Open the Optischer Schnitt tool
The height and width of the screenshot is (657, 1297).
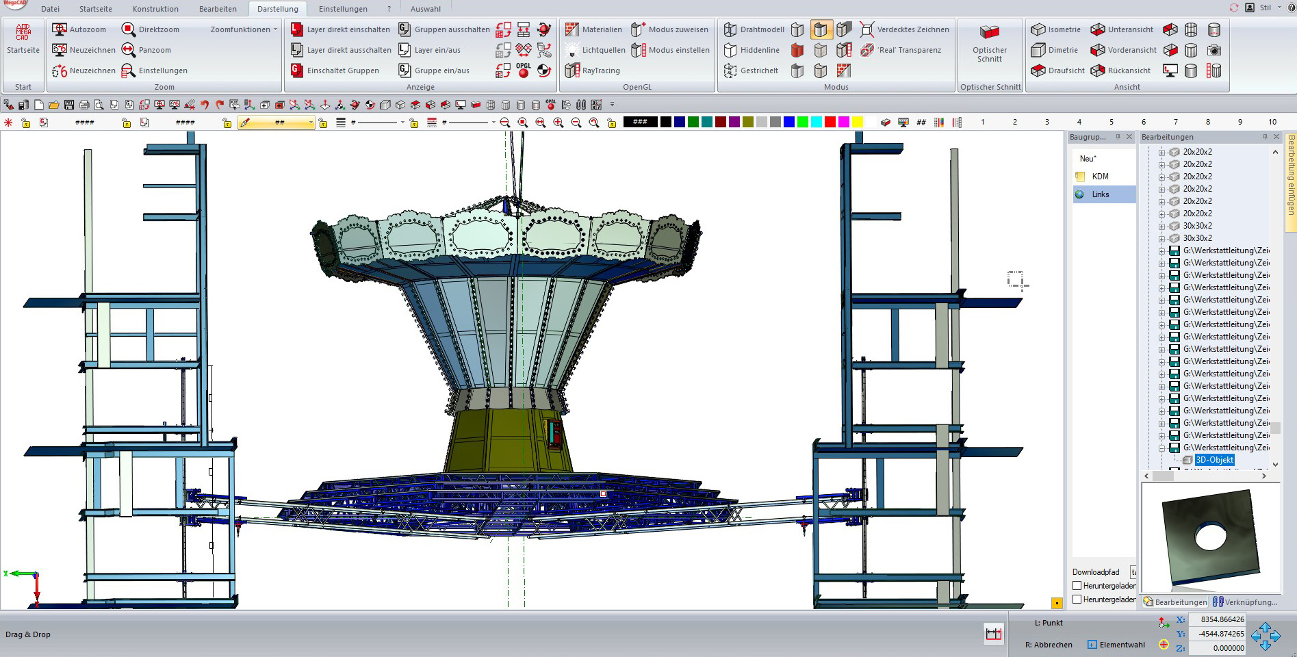(x=989, y=33)
